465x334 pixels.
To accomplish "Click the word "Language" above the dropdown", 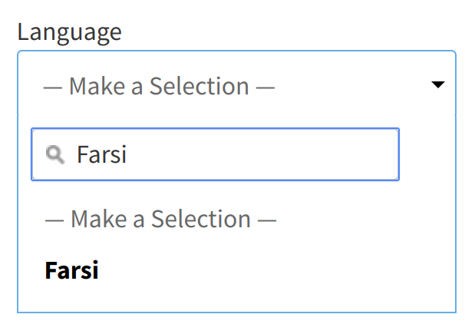I will point(70,32).
